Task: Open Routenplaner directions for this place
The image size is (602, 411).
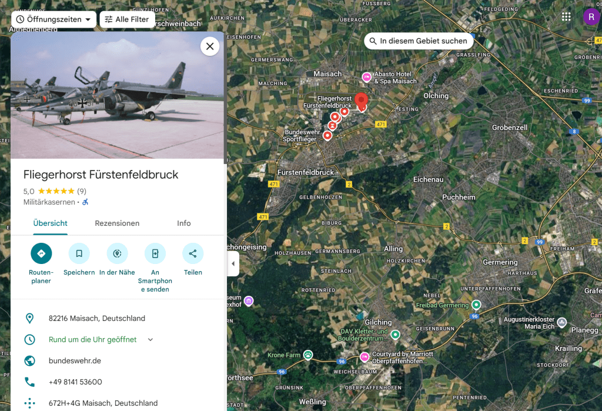Action: (x=41, y=253)
